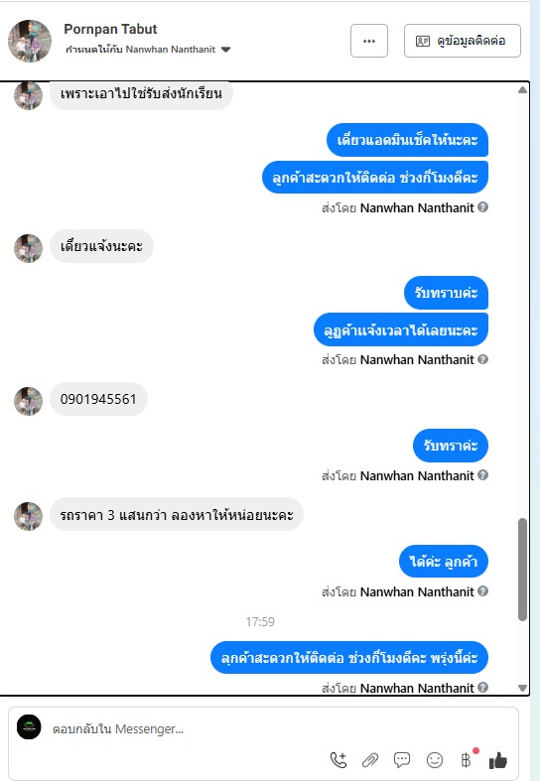540x781 pixels.
Task: Click Pornpan Tabut profile picture in header
Action: (30, 41)
